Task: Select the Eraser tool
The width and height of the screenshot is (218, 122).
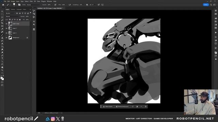Action: [2, 44]
